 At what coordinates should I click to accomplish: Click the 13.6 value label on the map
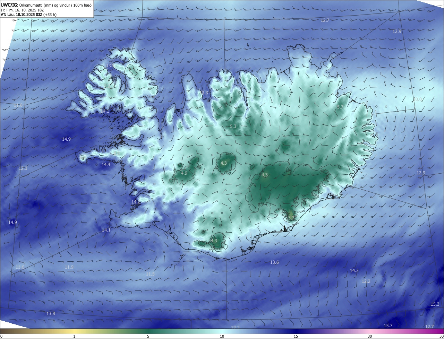click(x=274, y=262)
